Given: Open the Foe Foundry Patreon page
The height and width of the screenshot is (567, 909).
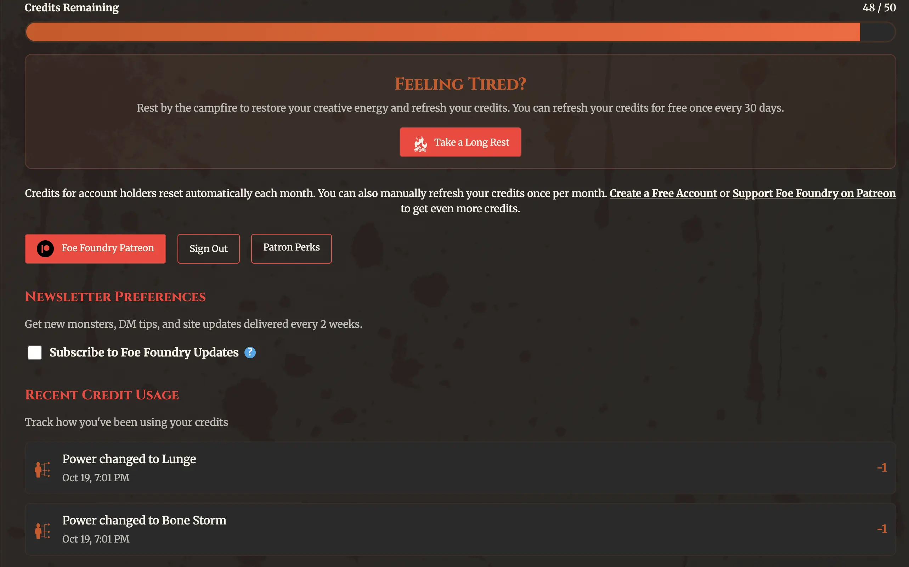Looking at the screenshot, I should (95, 248).
